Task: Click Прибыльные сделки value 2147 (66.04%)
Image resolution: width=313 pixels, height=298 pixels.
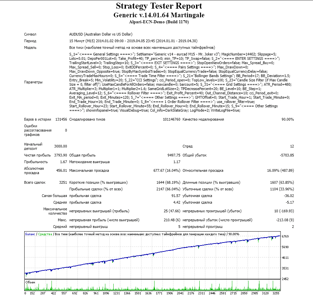Action: pyautogui.click(x=168, y=189)
